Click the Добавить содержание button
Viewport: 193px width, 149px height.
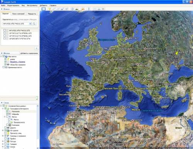29,53
